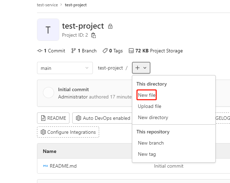The image size is (230, 183).
Task: Open the 1 Commit link
Action: click(51, 51)
